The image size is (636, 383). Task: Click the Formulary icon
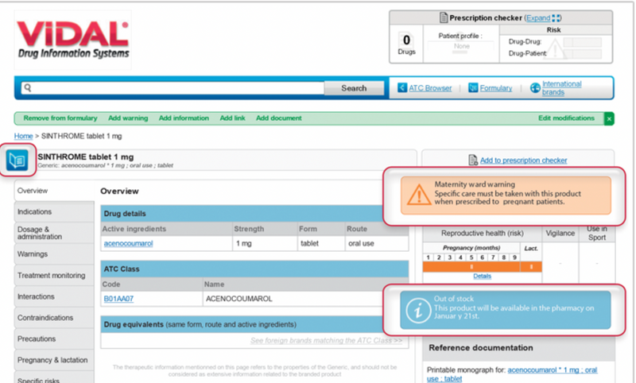[x=473, y=87]
